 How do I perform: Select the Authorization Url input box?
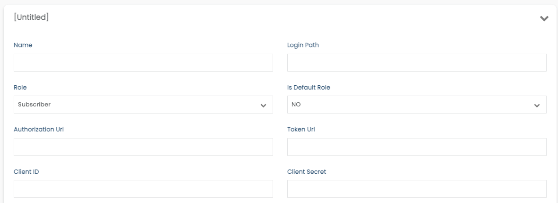(144, 147)
